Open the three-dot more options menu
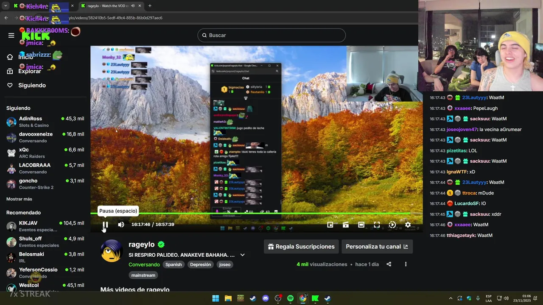The height and width of the screenshot is (305, 543). (x=406, y=264)
